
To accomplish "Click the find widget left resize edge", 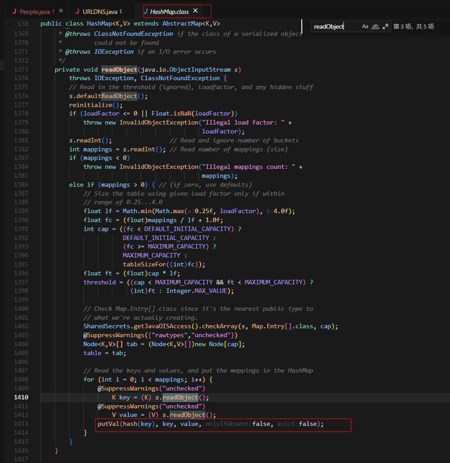I will pyautogui.click(x=302, y=26).
